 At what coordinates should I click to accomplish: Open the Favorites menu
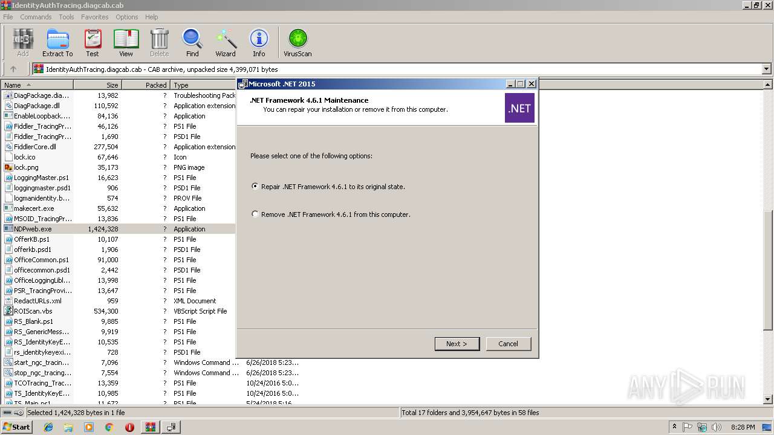(95, 17)
